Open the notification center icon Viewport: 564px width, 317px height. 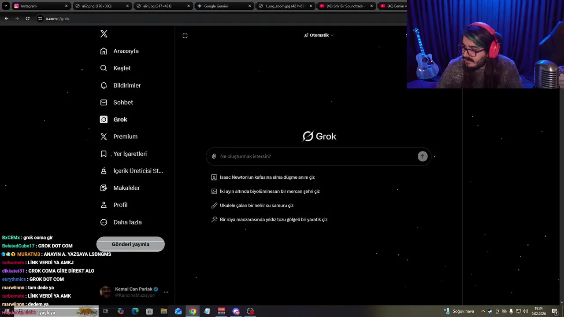(x=555, y=311)
